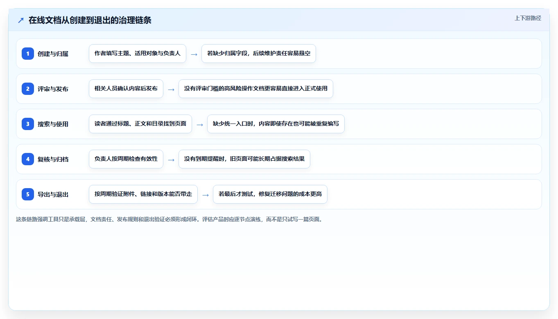This screenshot has height=319, width=558.
Task: Select step number 3 badge
Action: [x=28, y=124]
